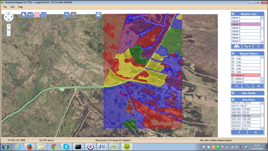Image resolution: width=268 pixels, height=151 pixels.
Task: Select mapped object 55. - hole
Action: [246, 59]
